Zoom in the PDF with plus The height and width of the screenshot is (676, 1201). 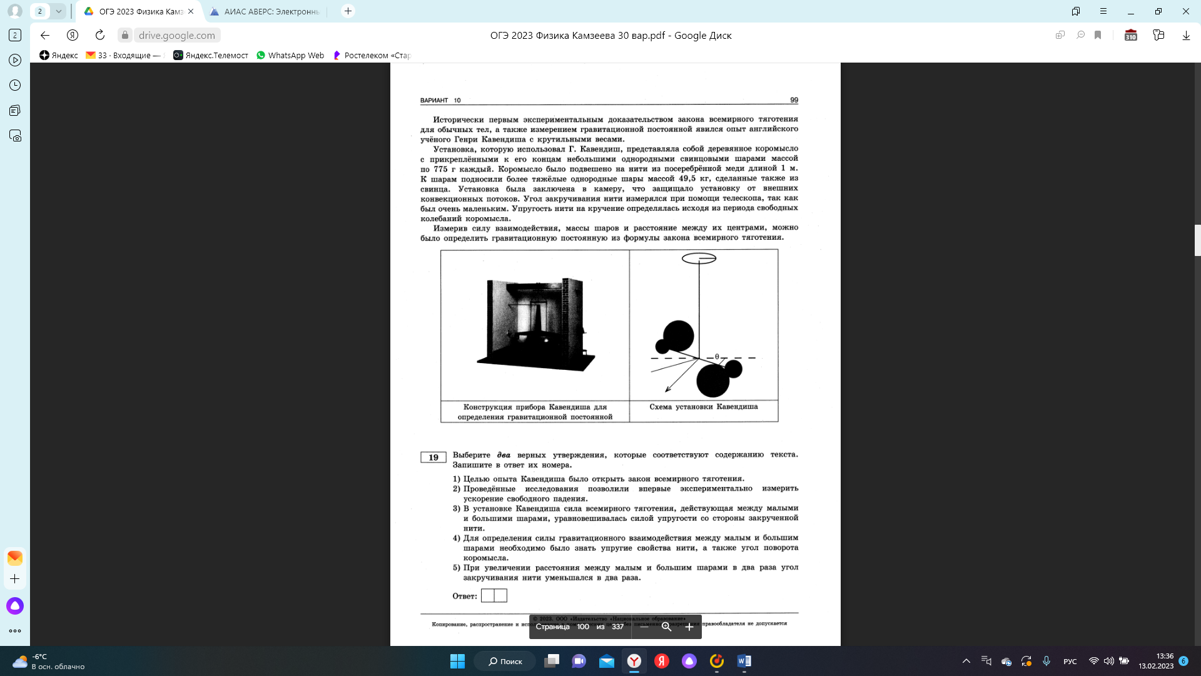(689, 627)
